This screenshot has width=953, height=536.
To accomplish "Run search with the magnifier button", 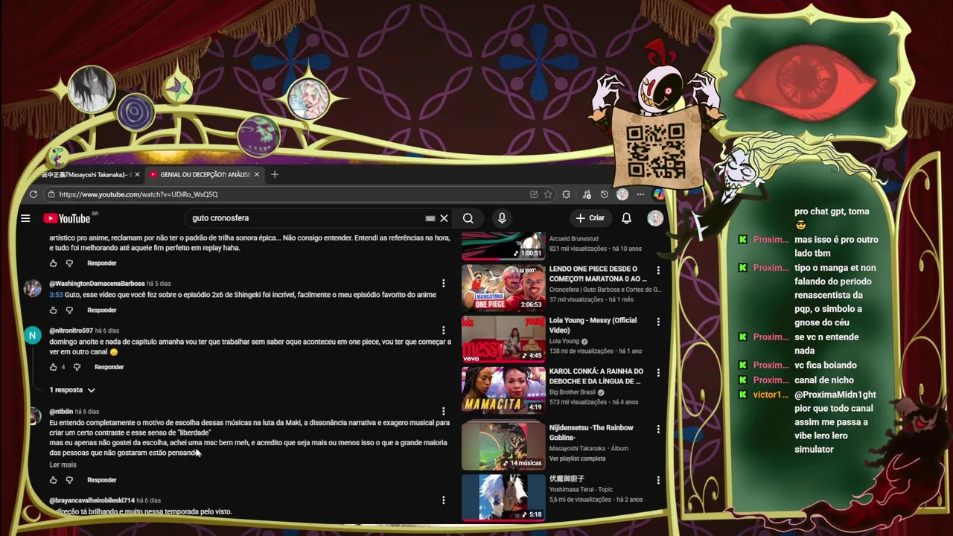I will point(468,218).
